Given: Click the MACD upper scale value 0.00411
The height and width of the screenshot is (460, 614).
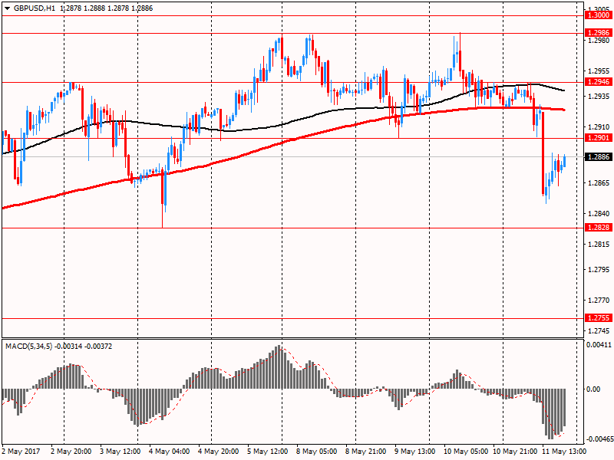Looking at the screenshot, I should 599,344.
